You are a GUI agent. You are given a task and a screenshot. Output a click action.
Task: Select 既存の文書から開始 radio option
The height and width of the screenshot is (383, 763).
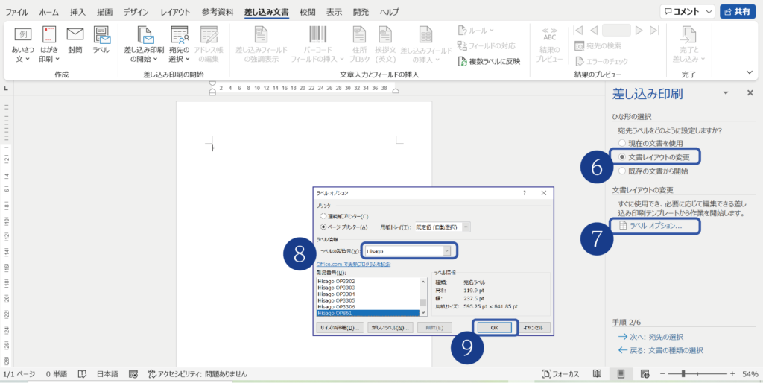(x=622, y=171)
